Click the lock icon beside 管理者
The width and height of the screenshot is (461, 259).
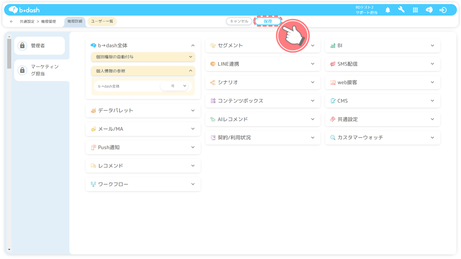pyautogui.click(x=22, y=46)
